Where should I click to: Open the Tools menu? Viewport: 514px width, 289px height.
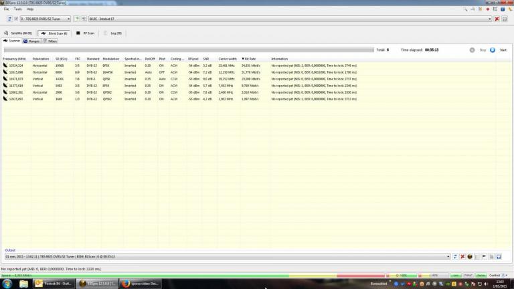(17, 9)
